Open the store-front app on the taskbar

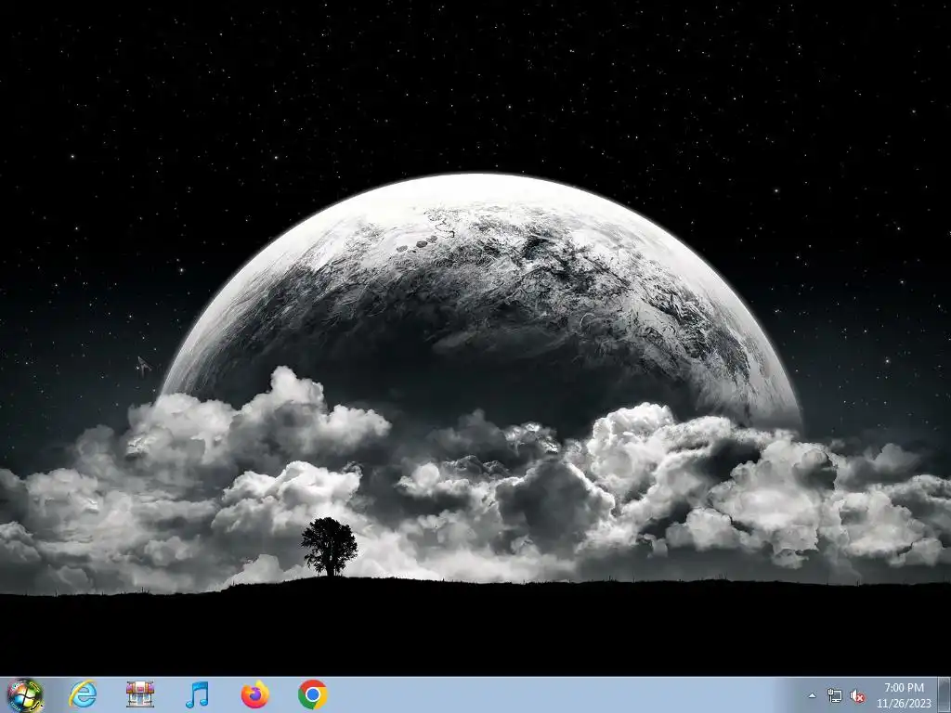tap(140, 694)
